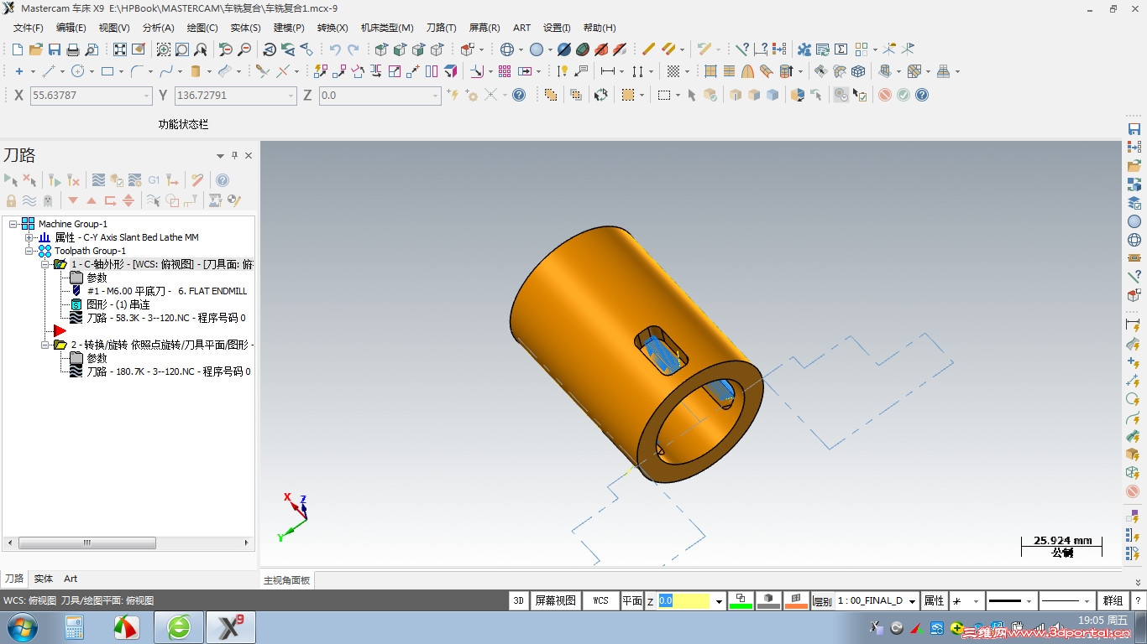Viewport: 1147px width, 644px height.
Task: Click the 属性 attributes button in status bar
Action: [x=934, y=600]
